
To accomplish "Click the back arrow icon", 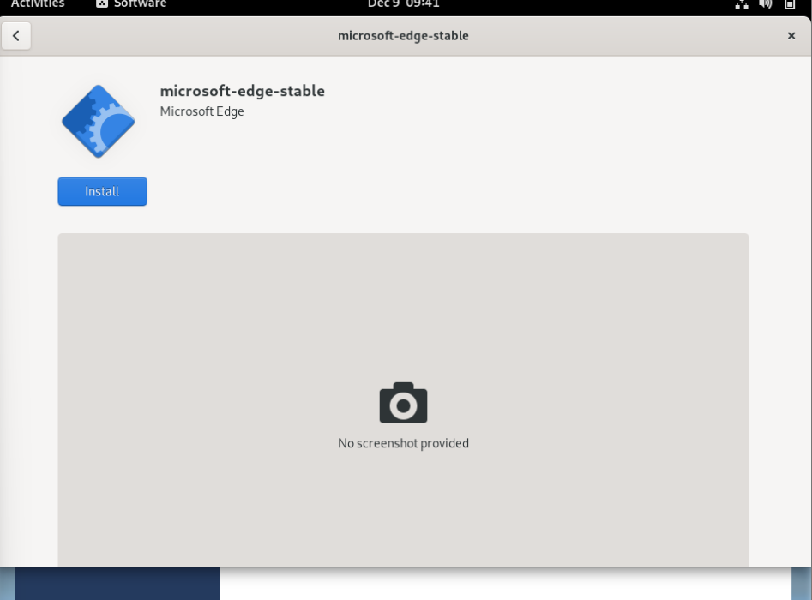I will click(16, 36).
